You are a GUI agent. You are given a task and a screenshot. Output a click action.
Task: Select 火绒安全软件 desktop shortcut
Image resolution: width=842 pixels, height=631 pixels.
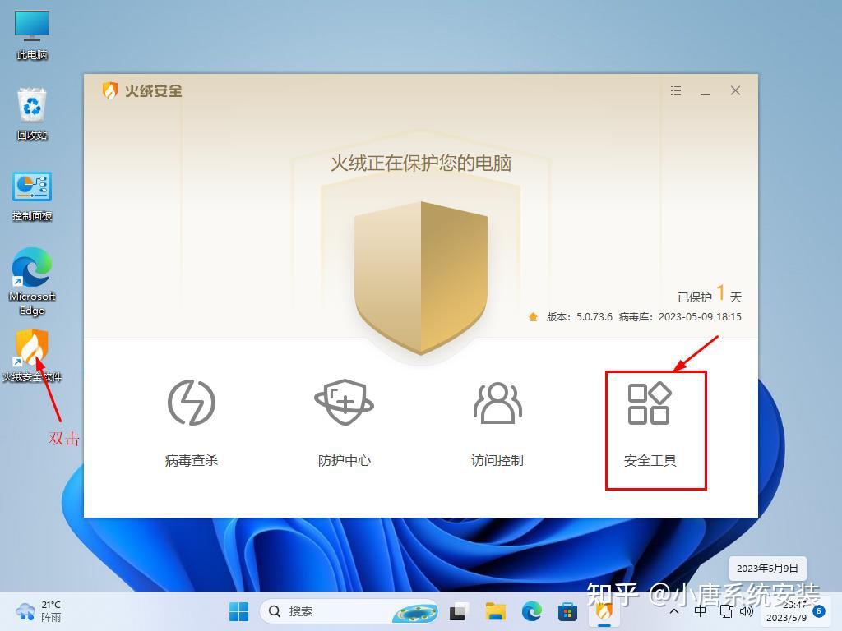point(32,355)
